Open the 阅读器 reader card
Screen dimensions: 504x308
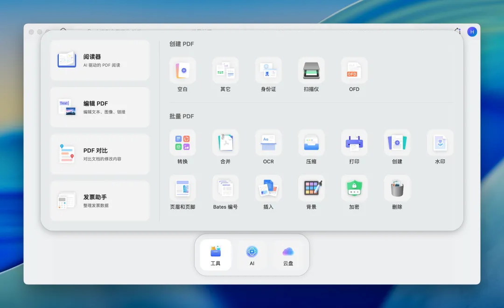100,60
